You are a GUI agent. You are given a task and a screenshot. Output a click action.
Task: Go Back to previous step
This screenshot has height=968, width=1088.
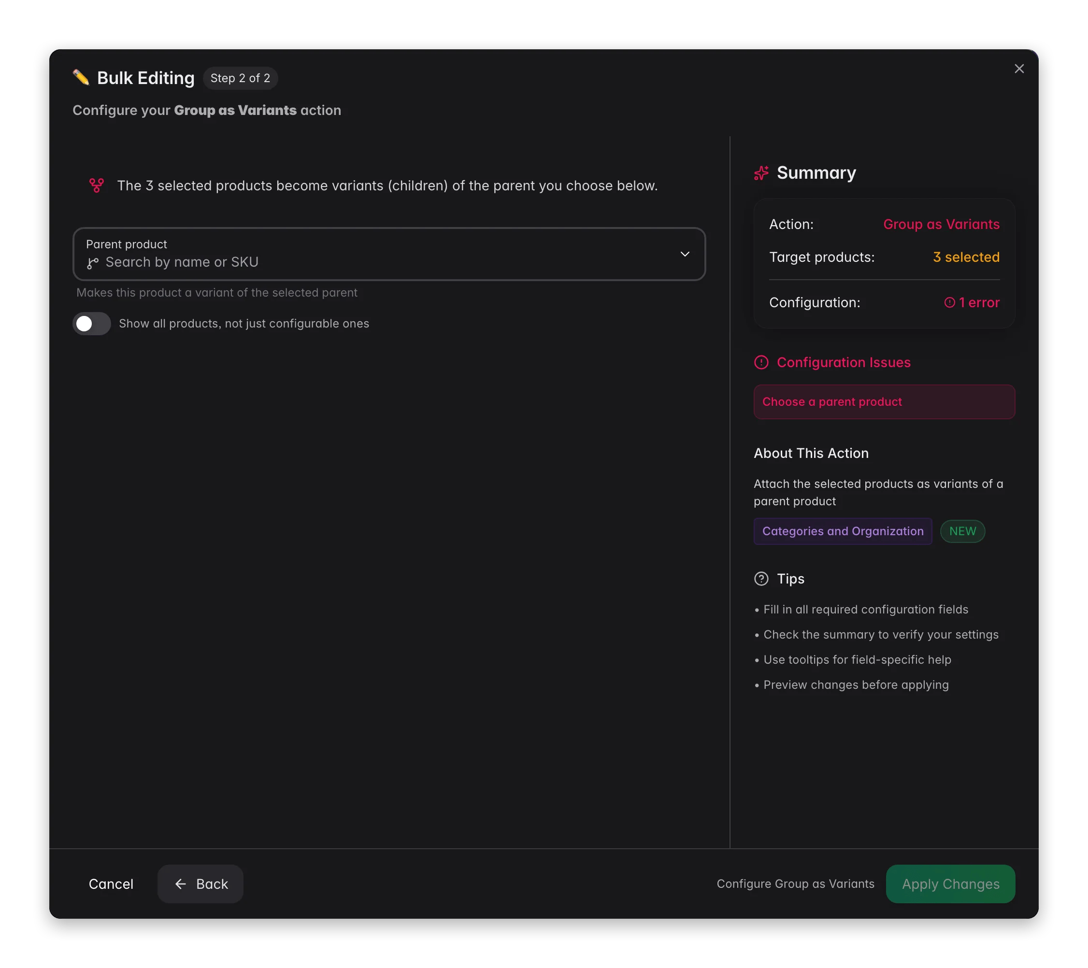pos(200,884)
